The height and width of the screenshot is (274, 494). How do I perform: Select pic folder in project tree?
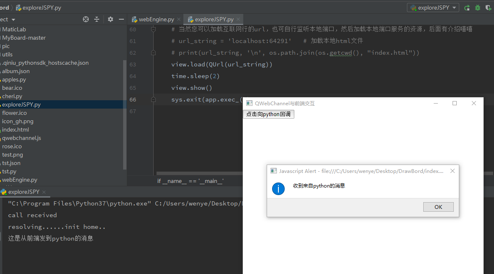pyautogui.click(x=6, y=46)
